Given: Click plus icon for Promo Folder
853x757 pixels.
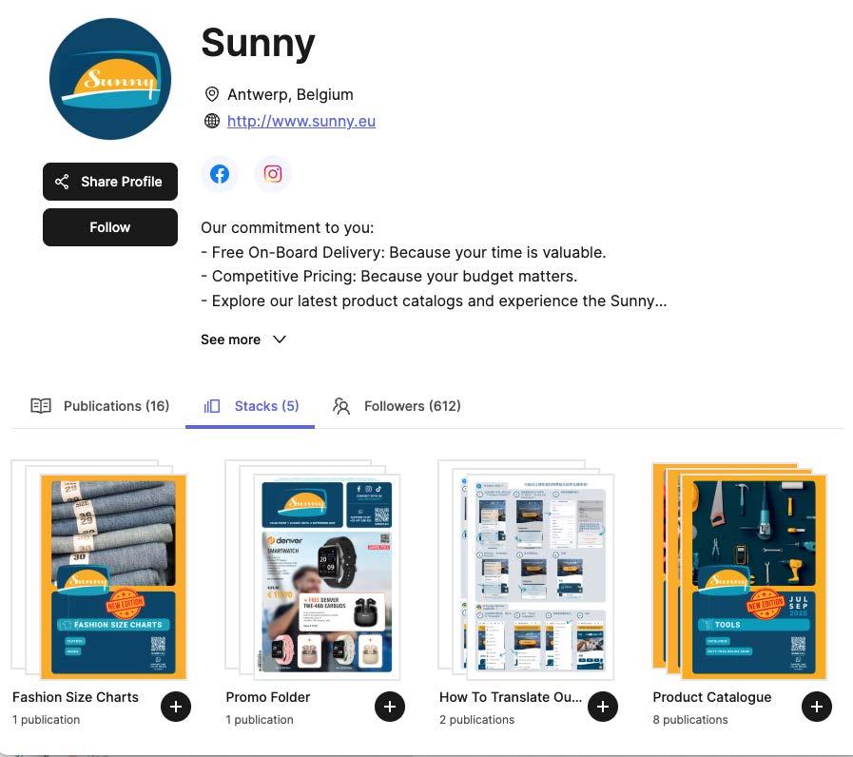Looking at the screenshot, I should tap(390, 707).
